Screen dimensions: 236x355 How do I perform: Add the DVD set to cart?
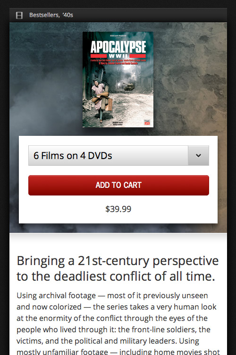point(118,185)
